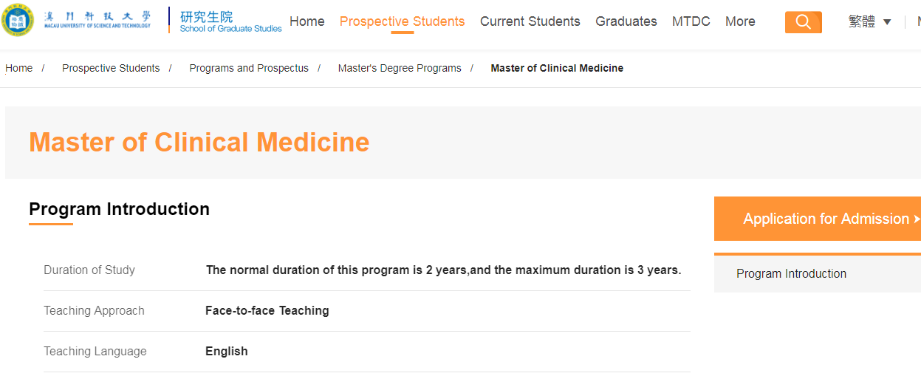Click the Macau University of Science and Technology logo
Image resolution: width=921 pixels, height=376 pixels.
[77, 21]
